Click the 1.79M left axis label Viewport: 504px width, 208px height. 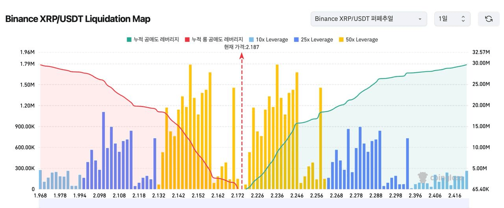coord(27,64)
